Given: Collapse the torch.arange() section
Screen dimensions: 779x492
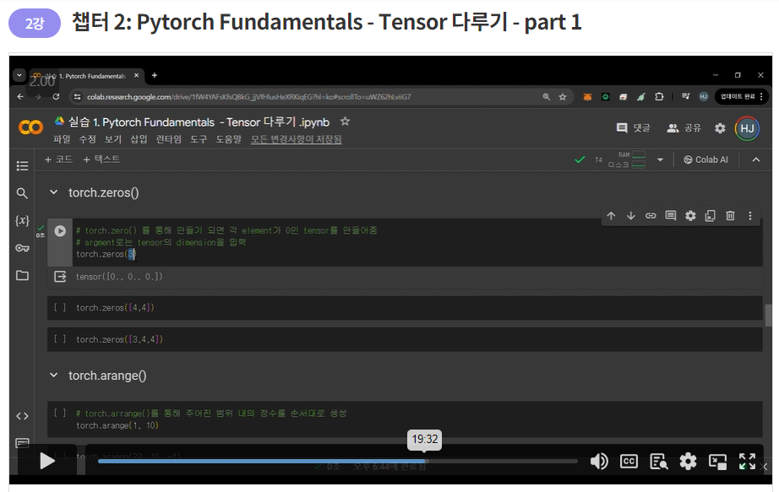Looking at the screenshot, I should (x=54, y=375).
